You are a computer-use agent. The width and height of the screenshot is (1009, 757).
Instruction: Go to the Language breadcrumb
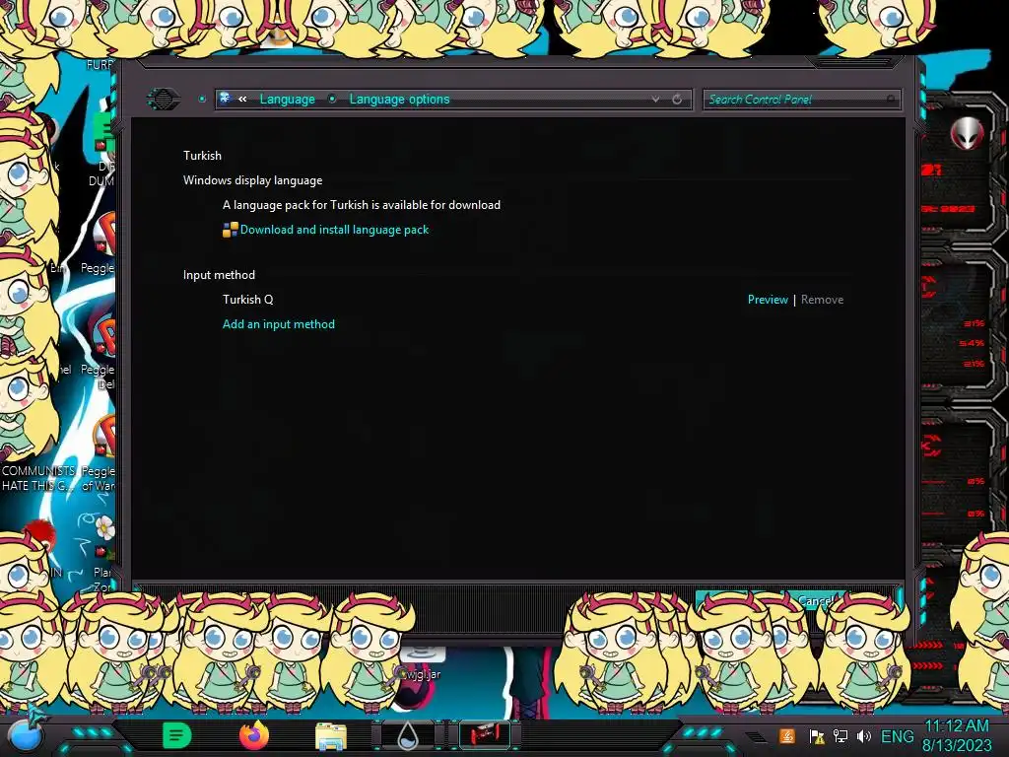(x=287, y=100)
